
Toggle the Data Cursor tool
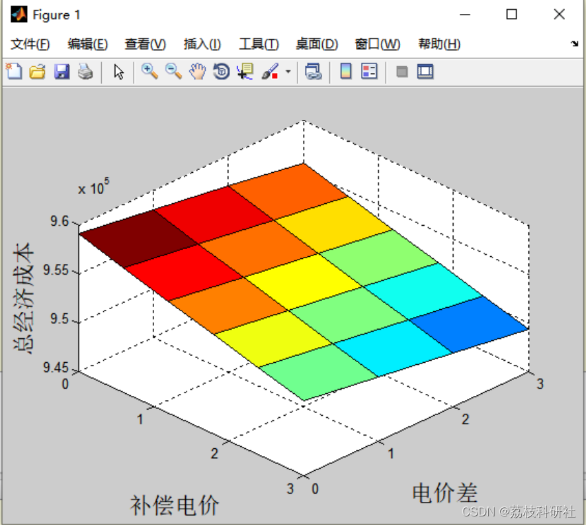pyautogui.click(x=245, y=71)
